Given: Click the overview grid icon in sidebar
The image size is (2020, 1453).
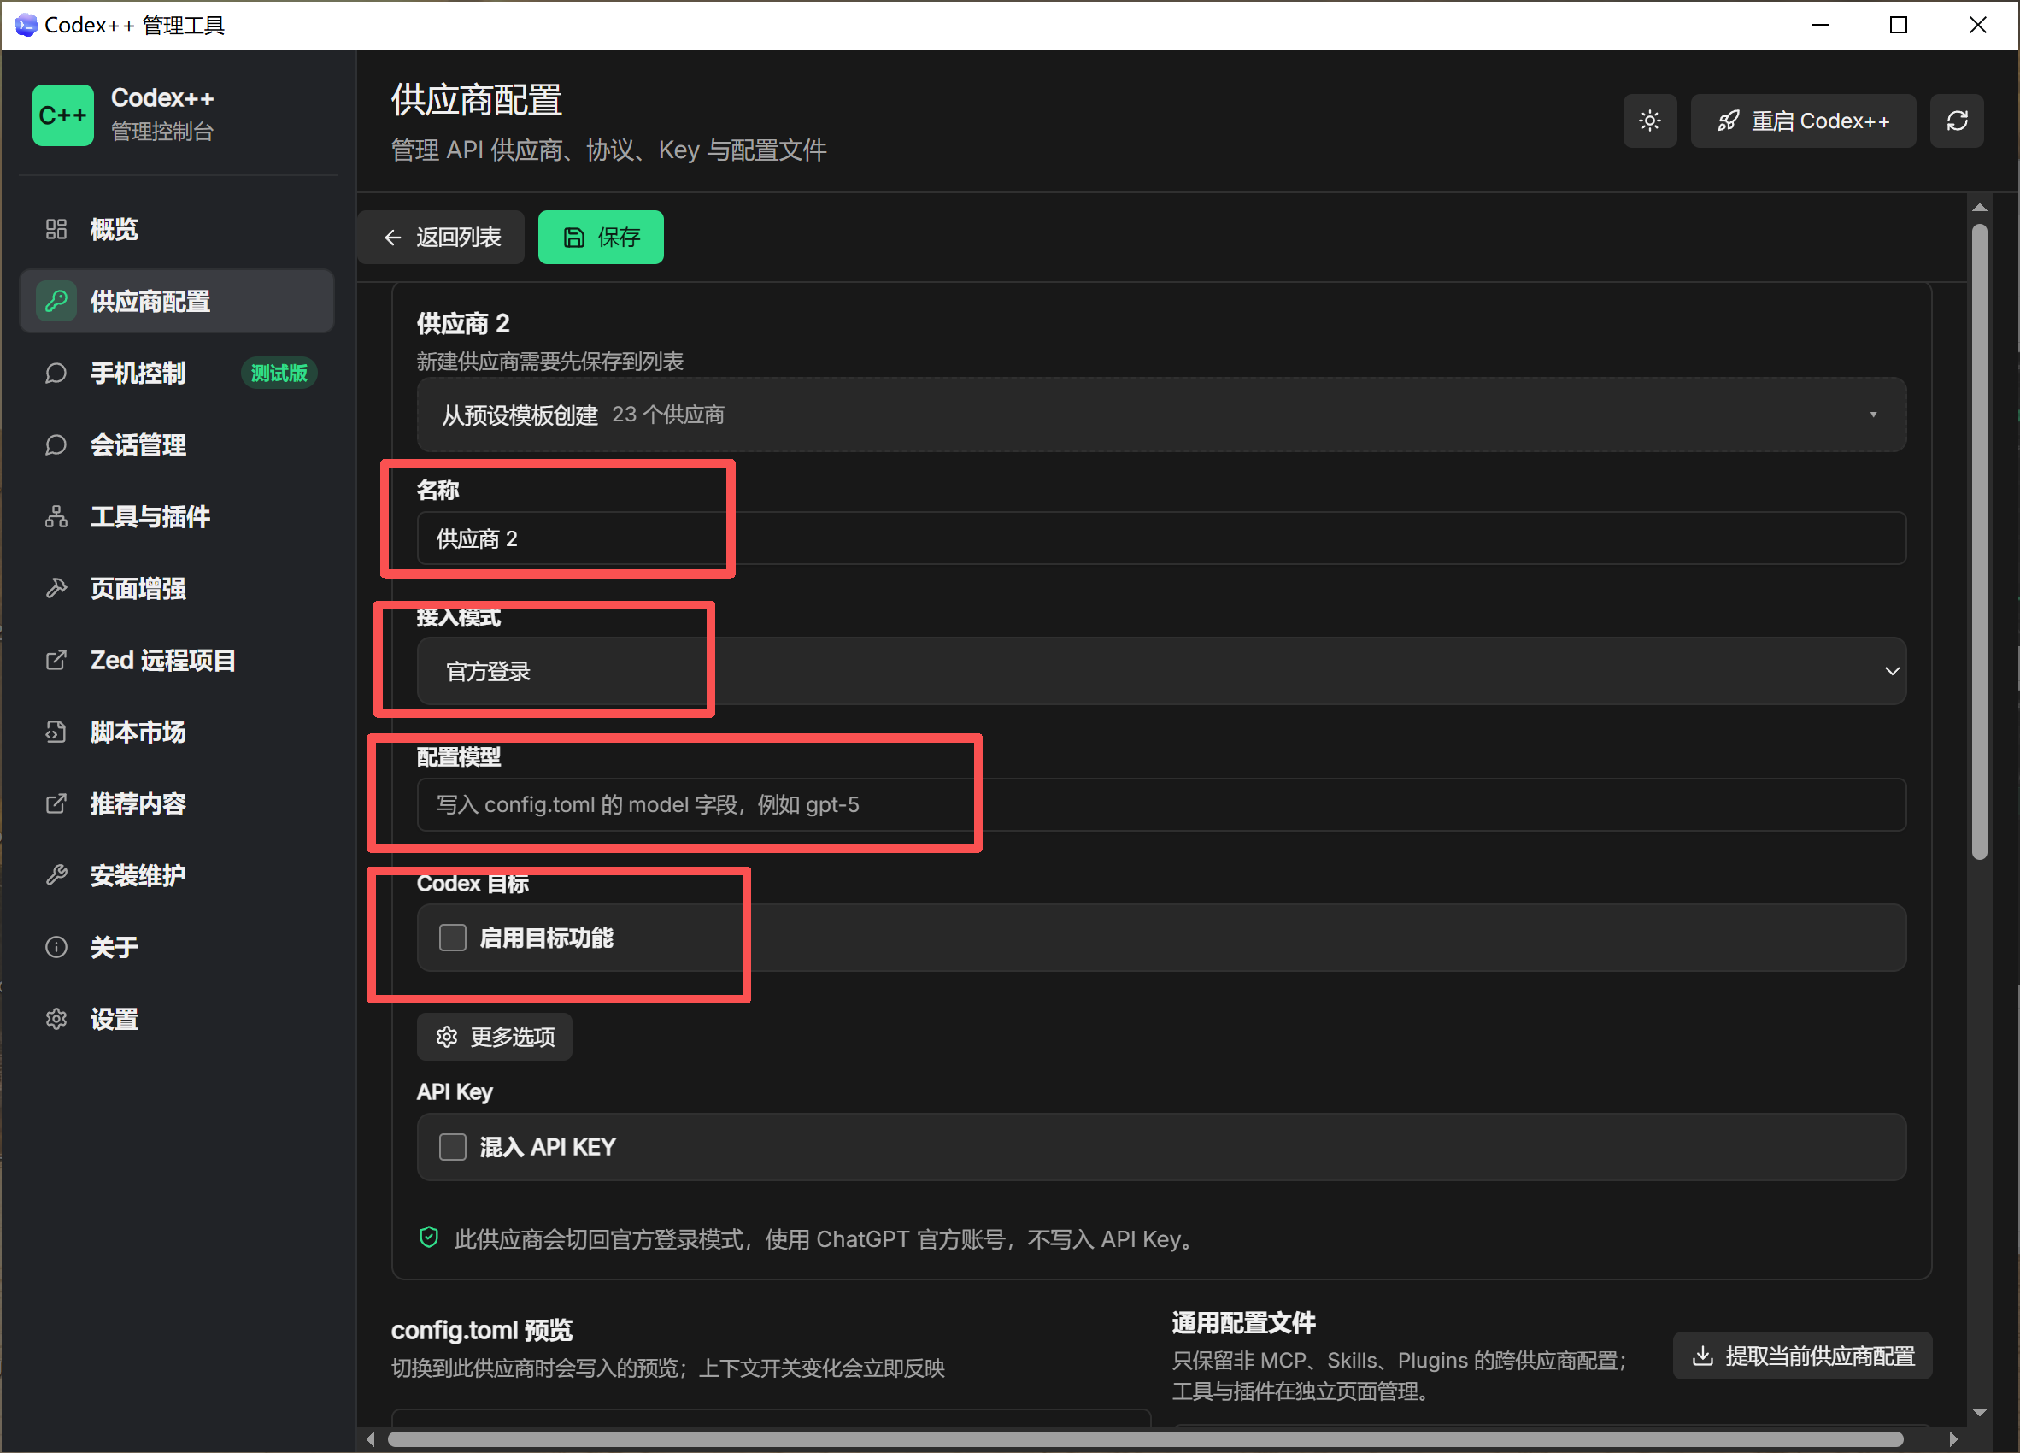Looking at the screenshot, I should tap(56, 229).
